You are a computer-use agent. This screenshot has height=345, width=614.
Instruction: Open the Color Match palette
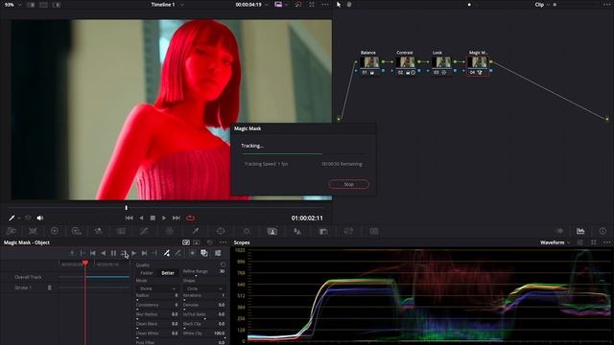33,231
